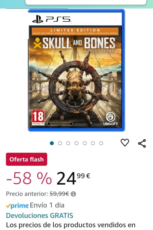
Task: Switch to the second image dot
Action: [x=60, y=143]
